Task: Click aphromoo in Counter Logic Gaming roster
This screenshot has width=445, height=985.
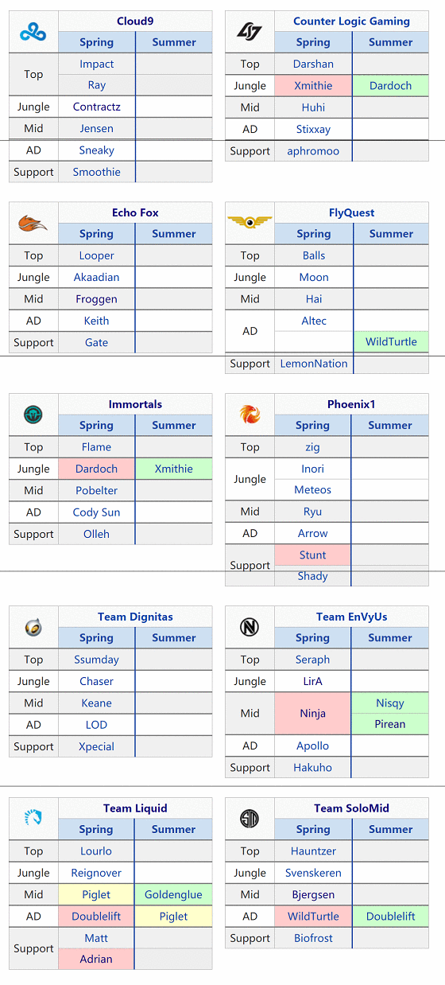Action: (313, 150)
